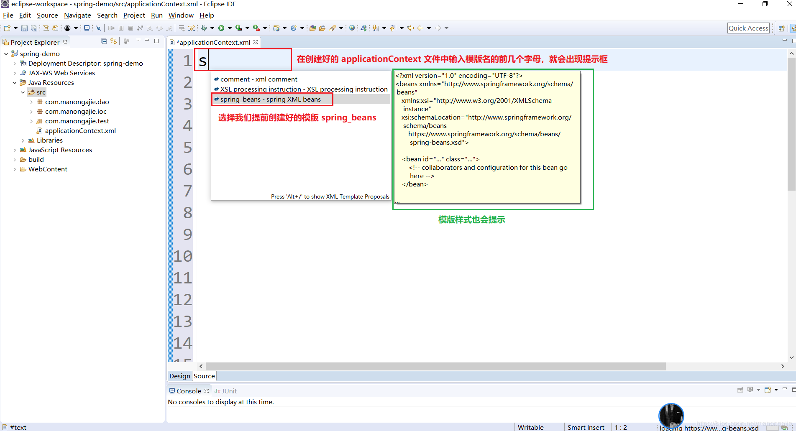This screenshot has width=796, height=431.
Task: Select spring_beans template proposal
Action: click(x=301, y=99)
